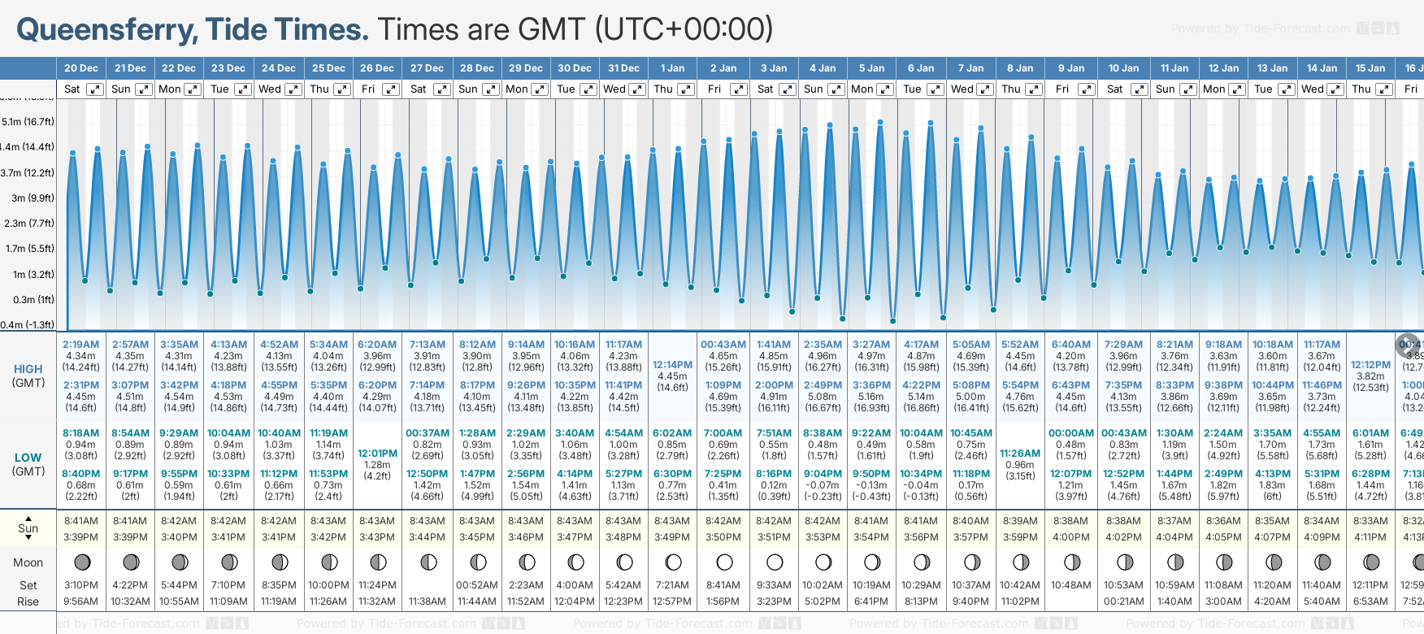Click the moon phase icon for 27 Dec
The width and height of the screenshot is (1424, 634).
click(x=428, y=562)
